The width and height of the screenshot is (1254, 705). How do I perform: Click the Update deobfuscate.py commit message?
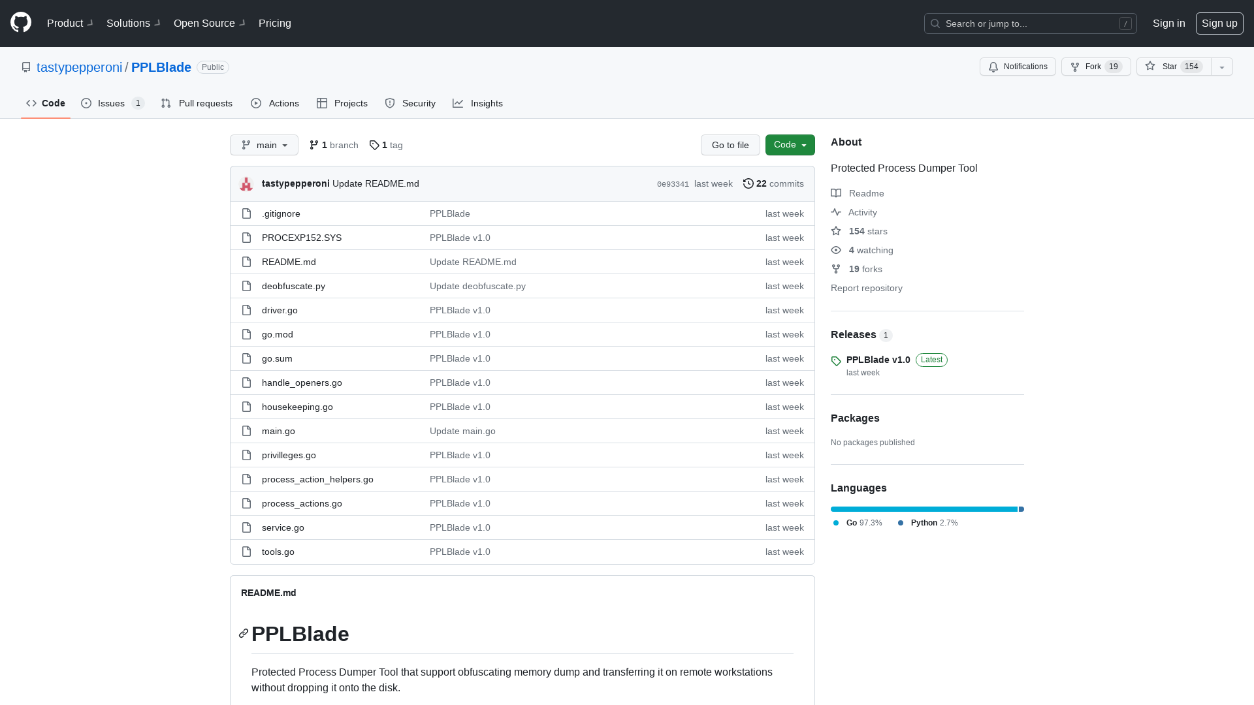477,287
